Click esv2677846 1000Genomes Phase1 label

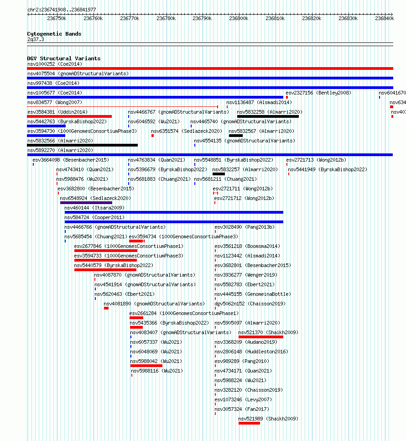129,246
